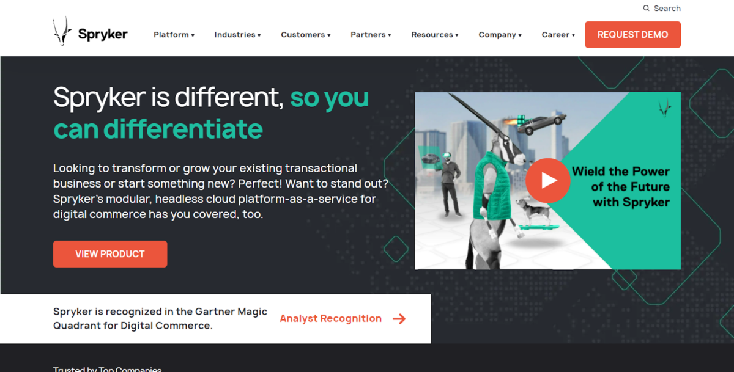Click the 'Looking to transform or grow' paragraph
Viewport: 734px width, 372px height.
[x=220, y=191]
